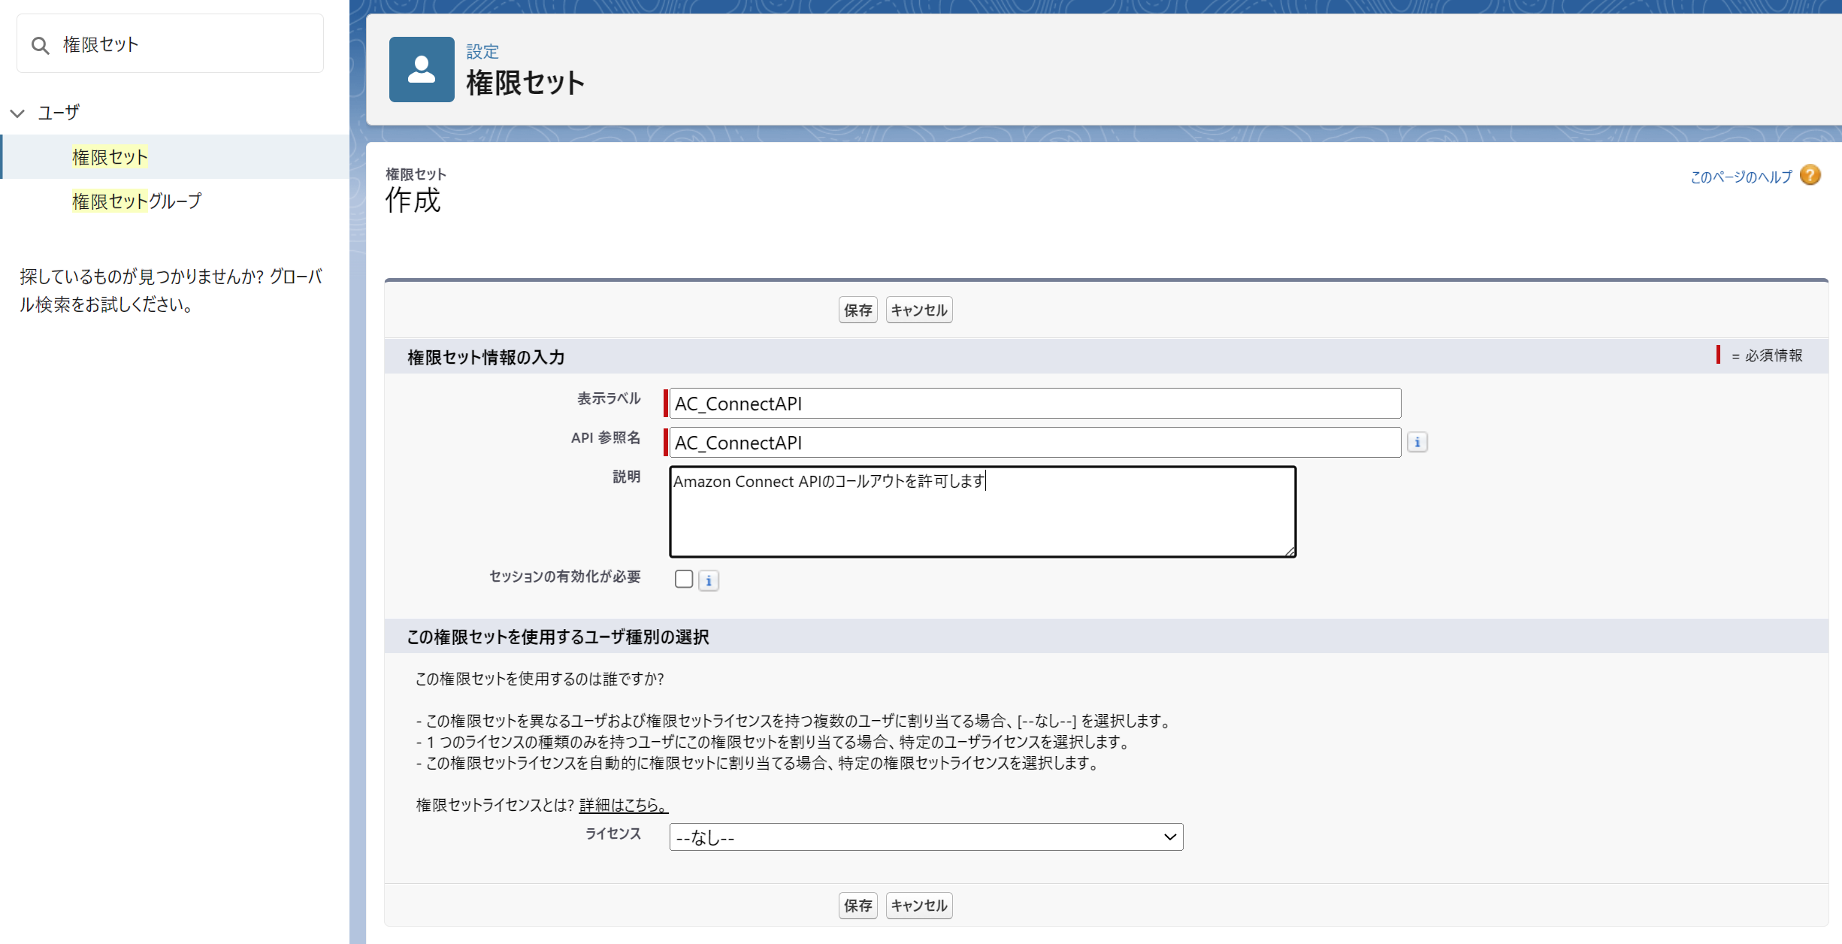The width and height of the screenshot is (1842, 944).
Task: Click the info icon beside session activation checkbox
Action: point(709,580)
